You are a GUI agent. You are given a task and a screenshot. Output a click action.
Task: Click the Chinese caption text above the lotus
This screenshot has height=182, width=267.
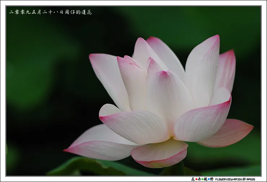(x=51, y=12)
